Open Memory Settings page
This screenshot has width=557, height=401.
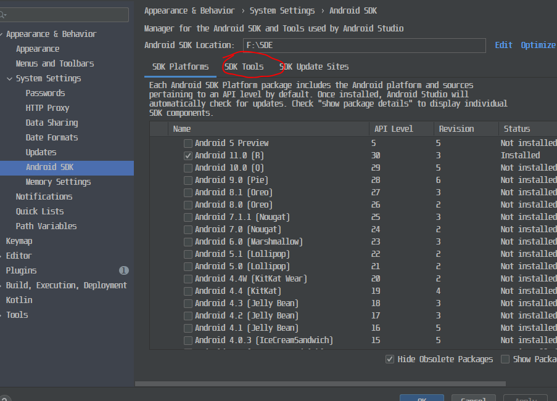tap(58, 182)
